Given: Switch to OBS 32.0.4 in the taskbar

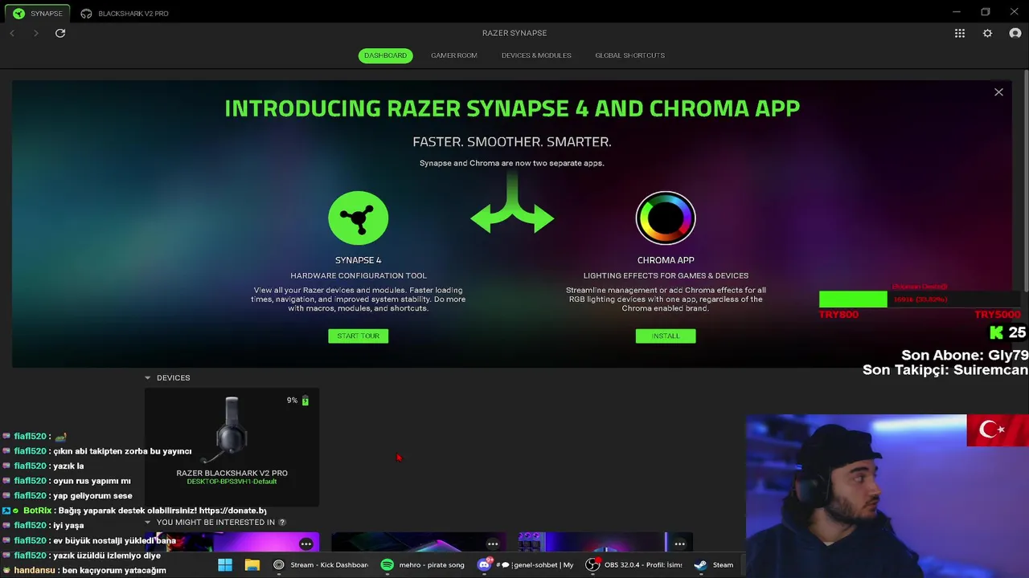Looking at the screenshot, I should [x=635, y=564].
